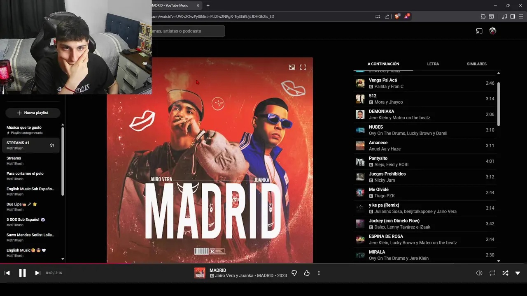Click the song progress bar
527x296 pixels.
tap(263, 264)
